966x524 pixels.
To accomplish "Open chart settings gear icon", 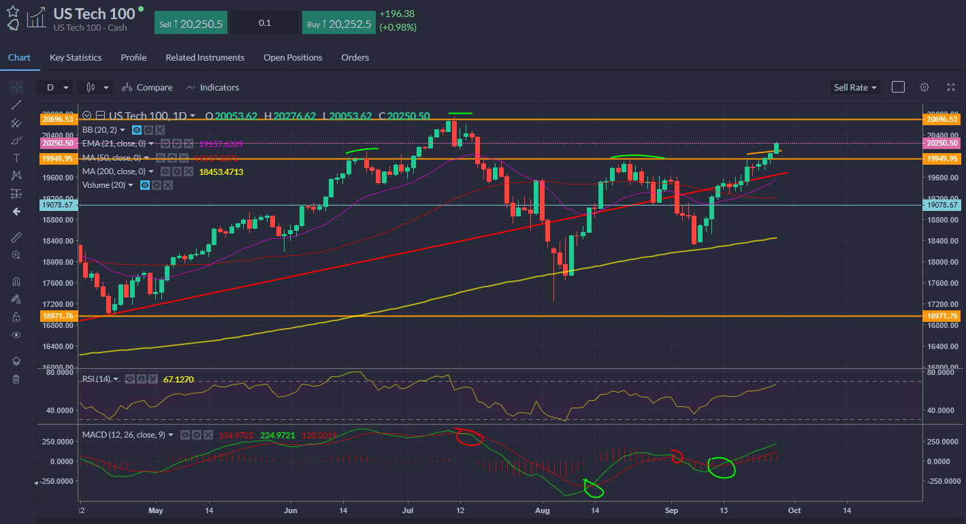I will pos(924,87).
